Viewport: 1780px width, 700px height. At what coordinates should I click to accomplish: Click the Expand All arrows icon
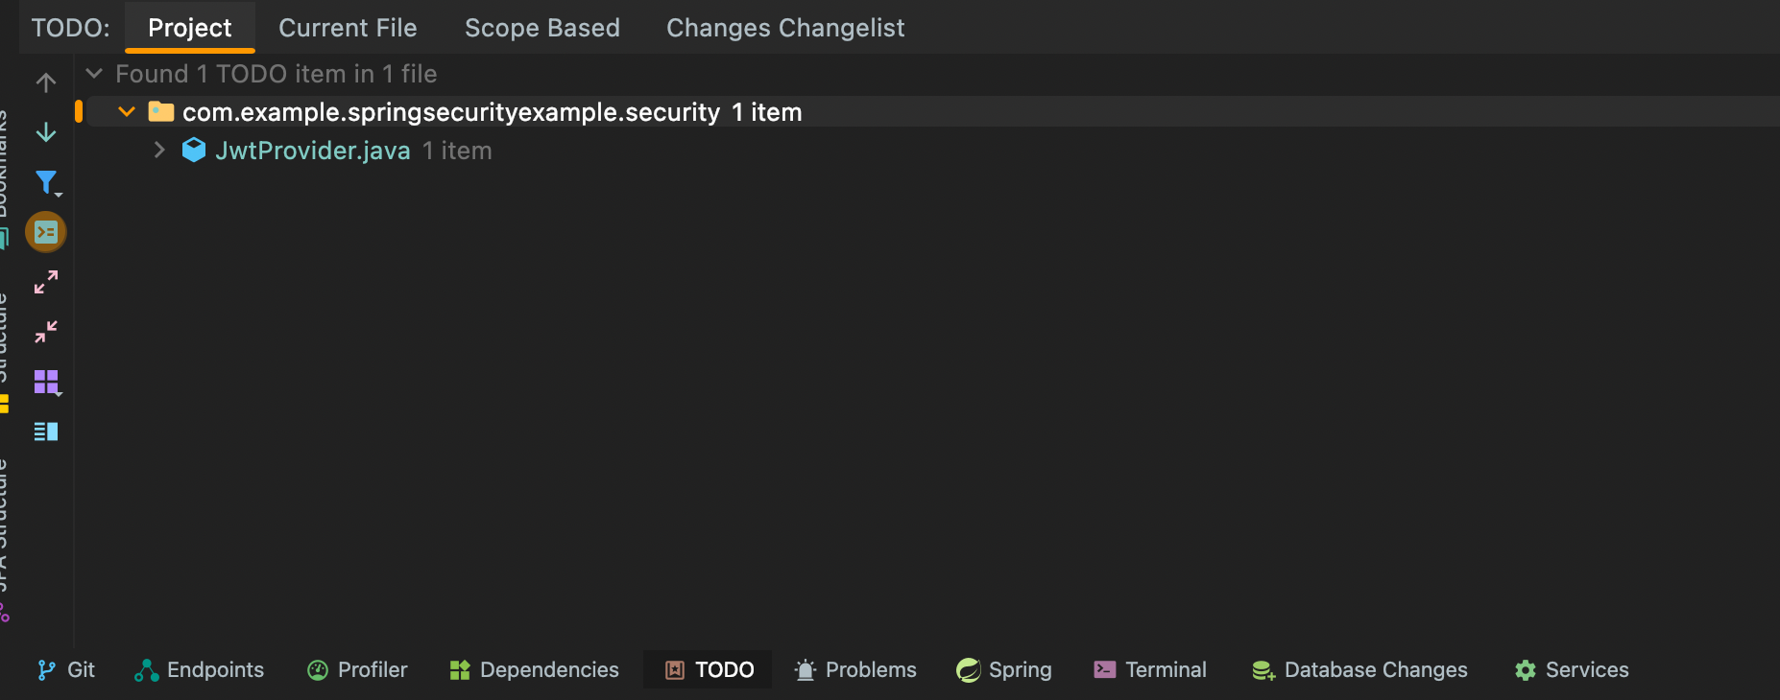coord(45,282)
